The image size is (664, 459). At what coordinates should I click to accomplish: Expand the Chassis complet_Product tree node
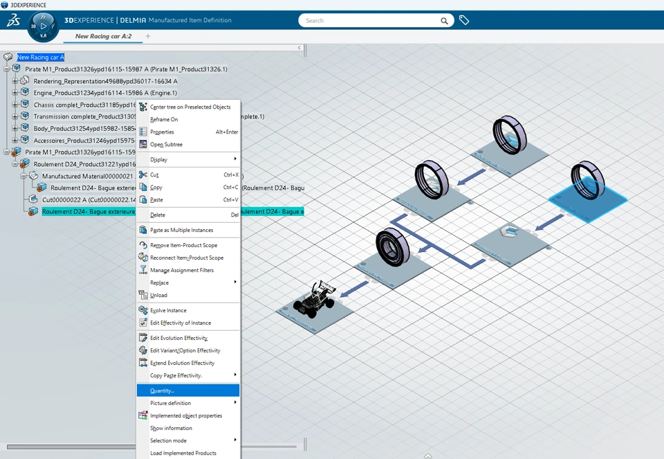coord(15,105)
